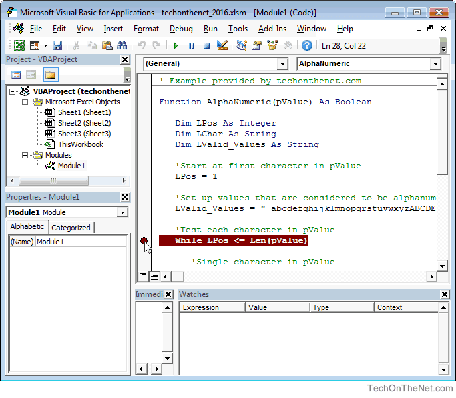Screen dimensions: 456x398
Task: Open the (General) object dropdown
Action: (281, 64)
